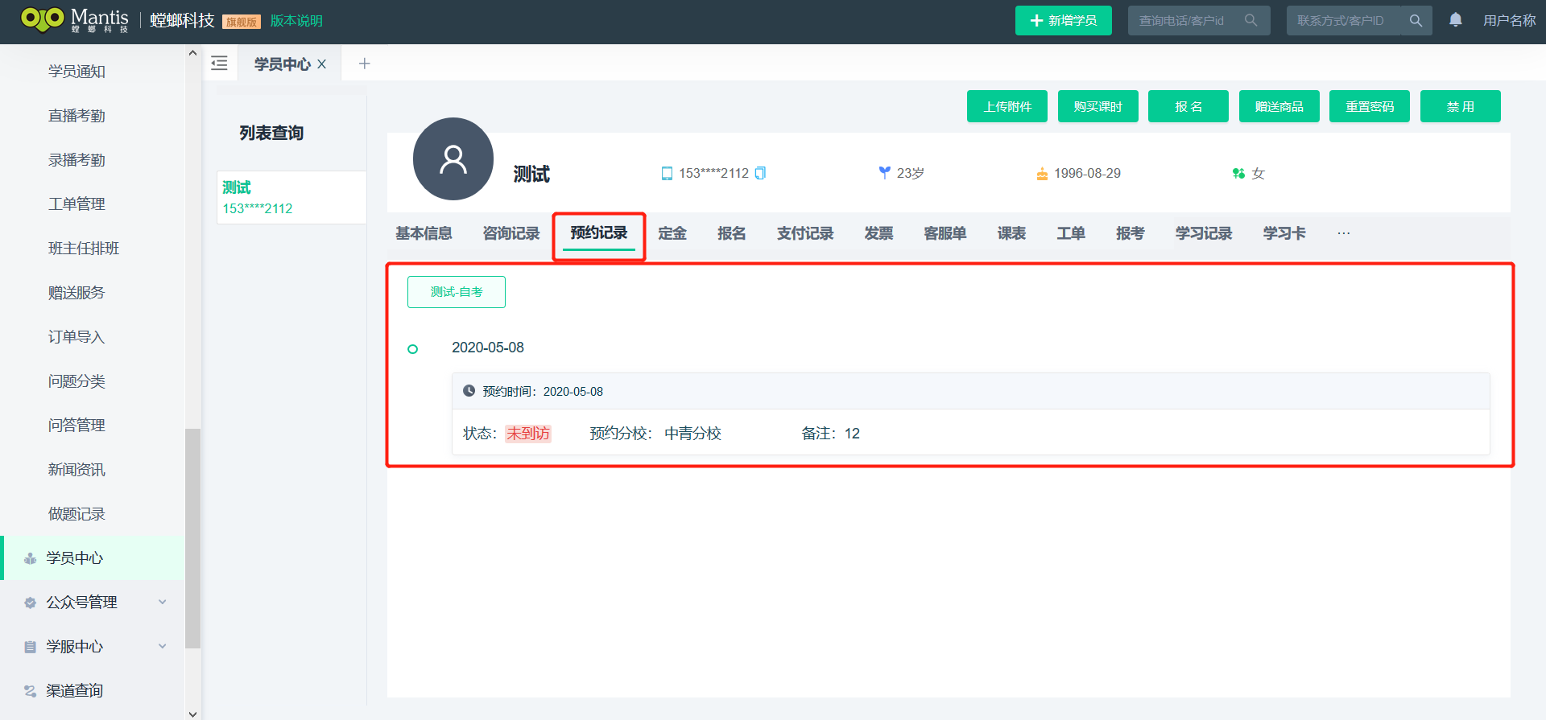Click the 赠送商品 button
Image resolution: width=1546 pixels, height=720 pixels.
pyautogui.click(x=1279, y=106)
